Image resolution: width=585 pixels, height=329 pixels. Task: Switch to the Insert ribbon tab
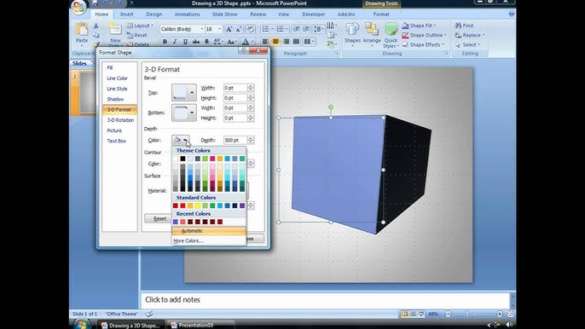click(126, 14)
